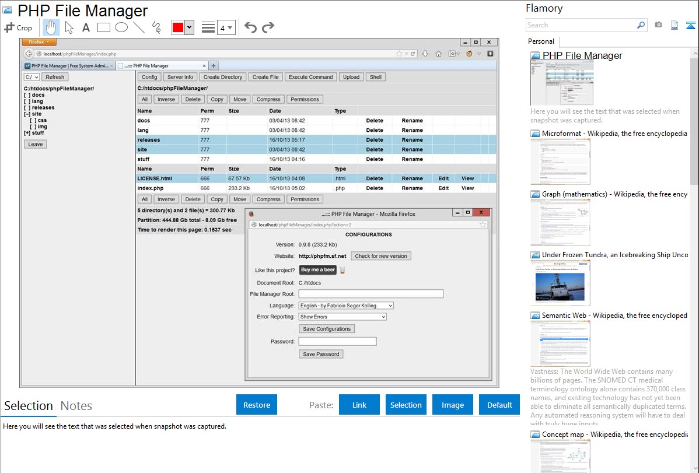699x473 pixels.
Task: Click into the Flamory search field
Action: pos(581,25)
